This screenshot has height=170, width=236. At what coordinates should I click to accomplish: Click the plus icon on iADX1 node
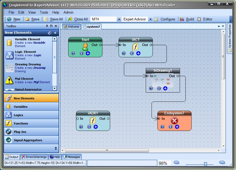click(95, 127)
